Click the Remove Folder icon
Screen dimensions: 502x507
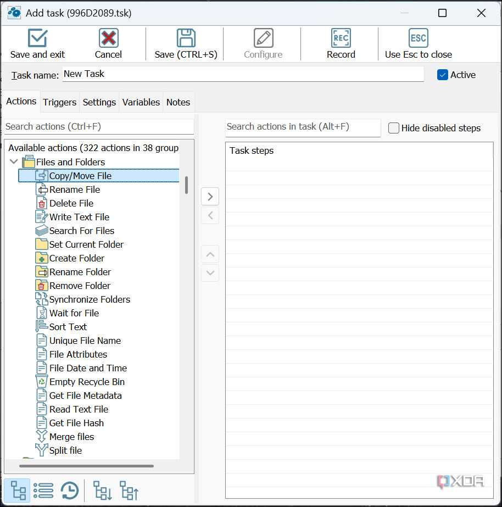(41, 286)
